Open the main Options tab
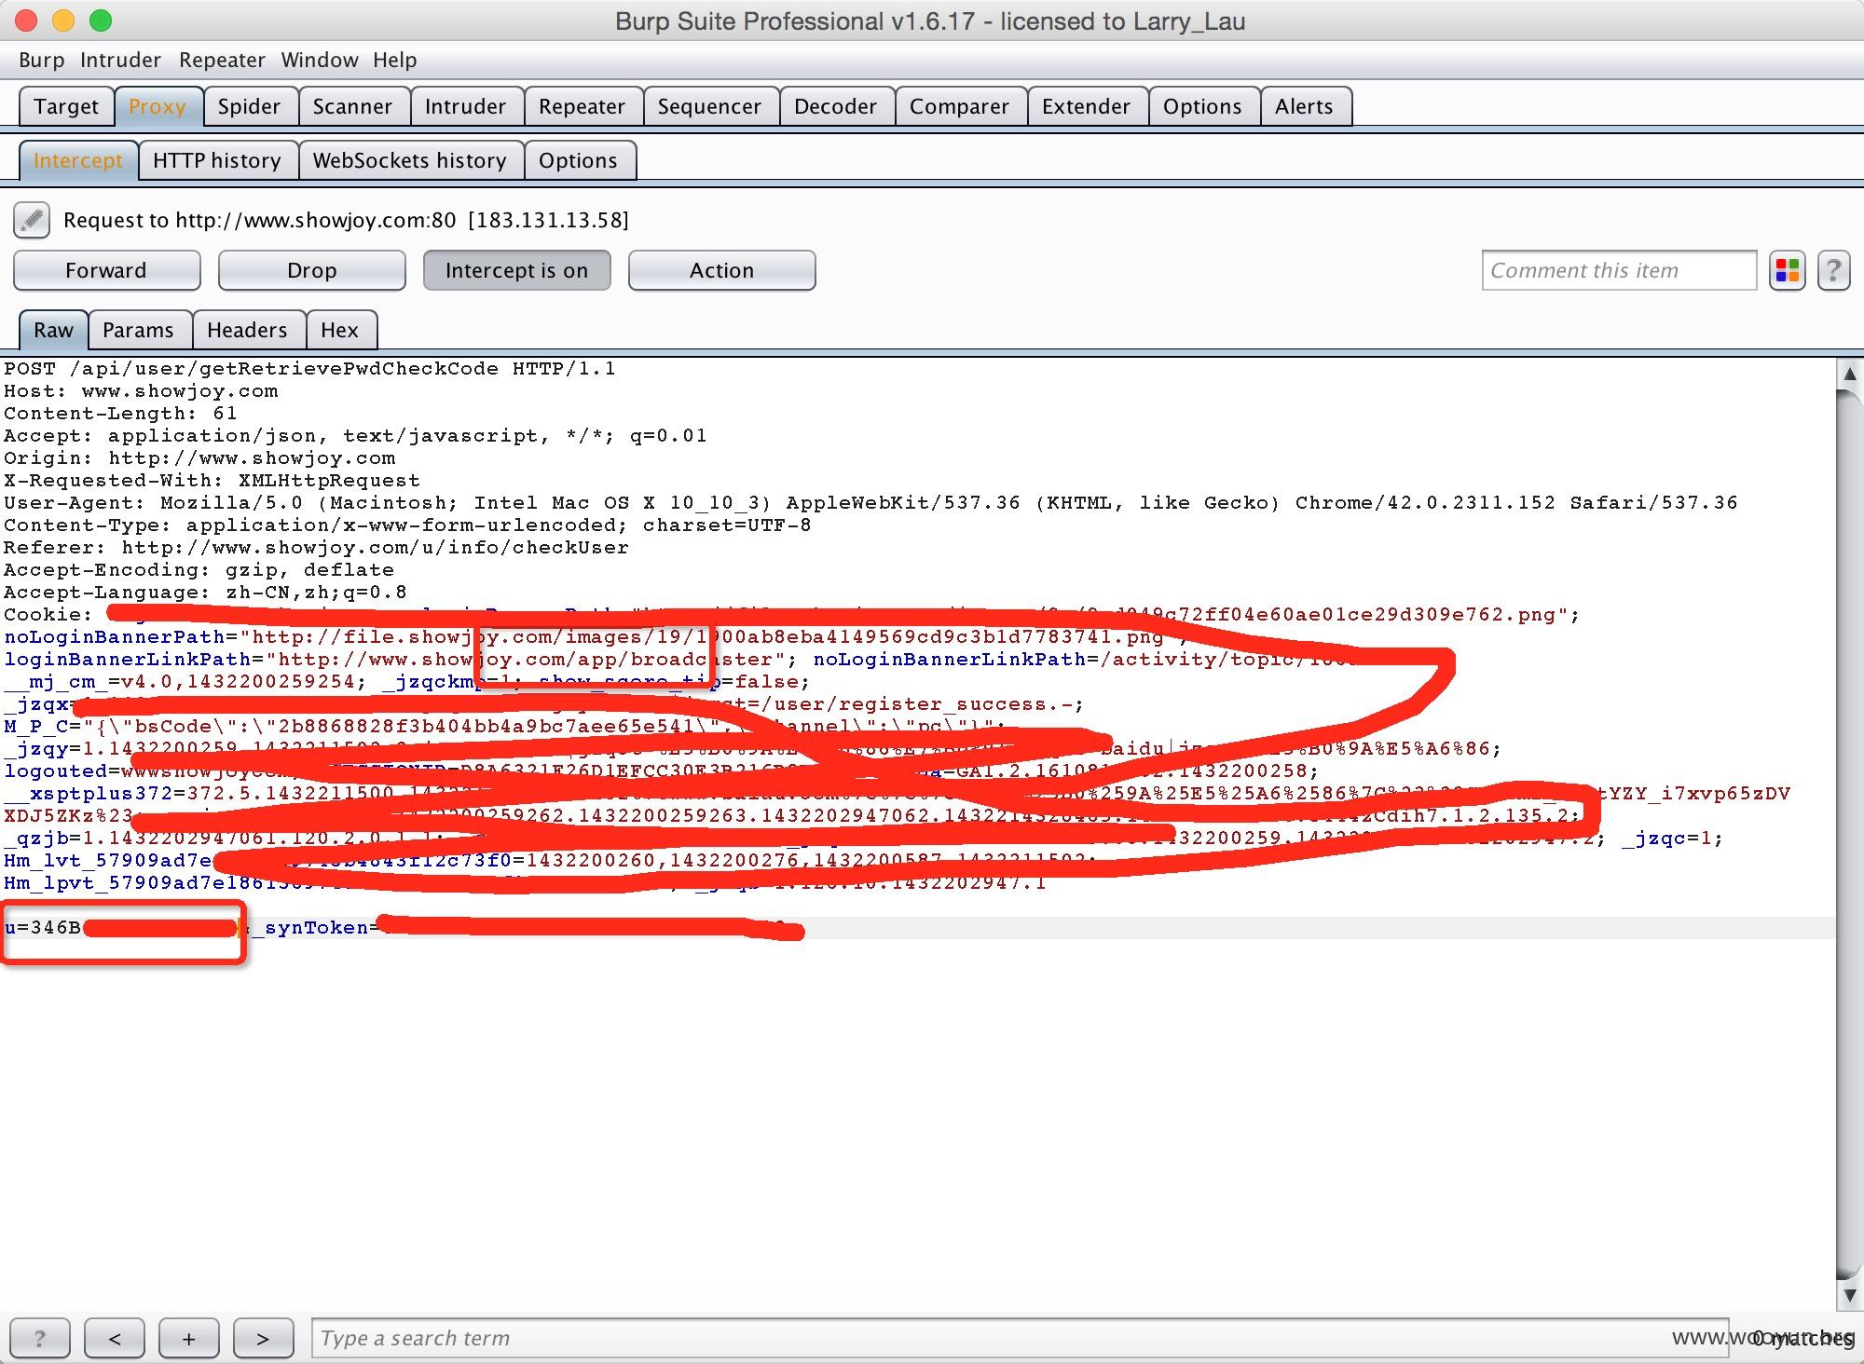Screen dimensions: 1864x1364 point(1202,106)
